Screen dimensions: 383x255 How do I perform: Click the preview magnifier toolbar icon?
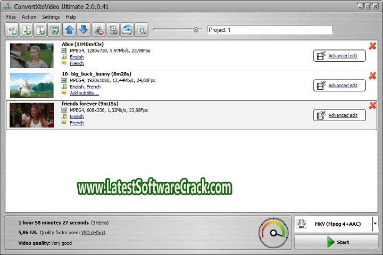(x=141, y=30)
